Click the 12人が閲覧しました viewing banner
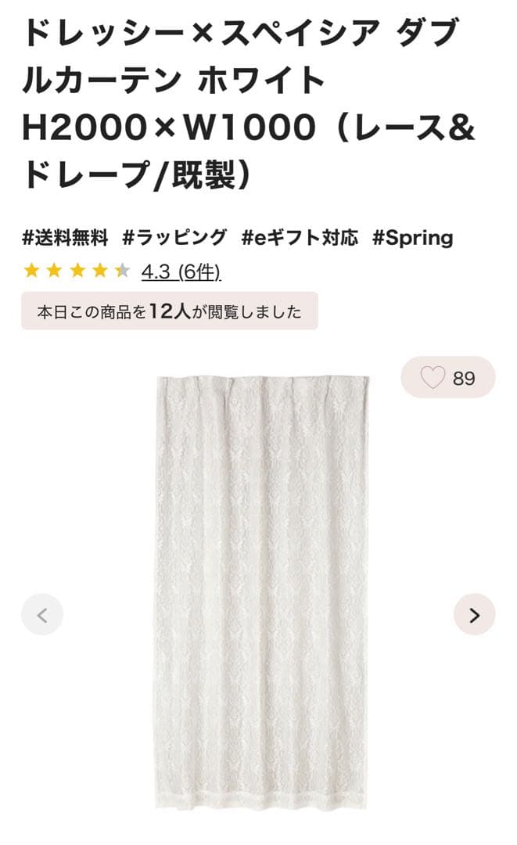This screenshot has height=845, width=517. click(x=170, y=311)
